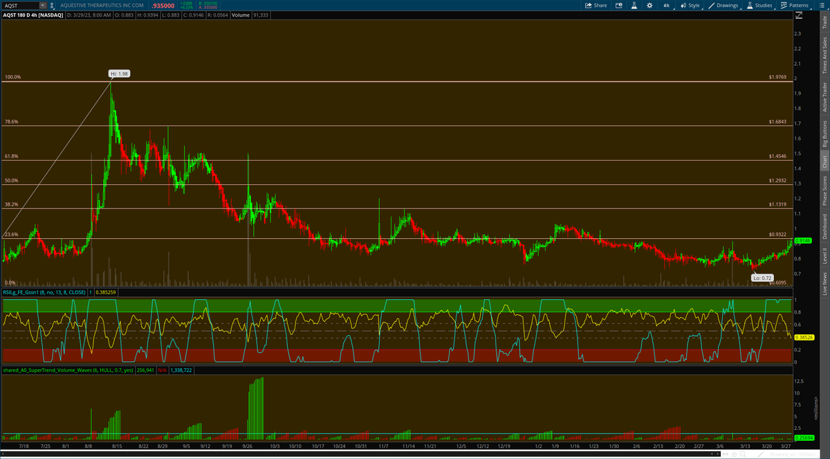The width and height of the screenshot is (830, 459).
Task: Click the $0.9322 Fibonacci price label
Action: [x=777, y=235]
